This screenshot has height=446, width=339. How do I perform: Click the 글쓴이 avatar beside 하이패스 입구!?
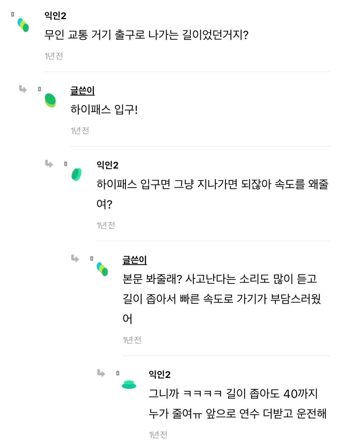[50, 100]
